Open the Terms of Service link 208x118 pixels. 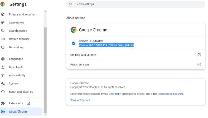pyautogui.click(x=80, y=100)
